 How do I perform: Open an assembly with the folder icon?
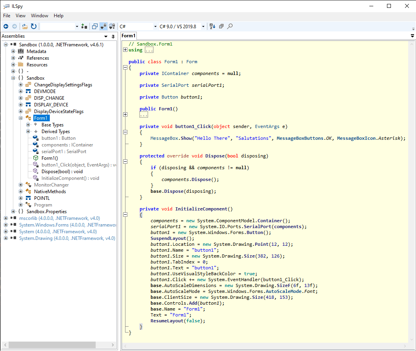(24, 26)
